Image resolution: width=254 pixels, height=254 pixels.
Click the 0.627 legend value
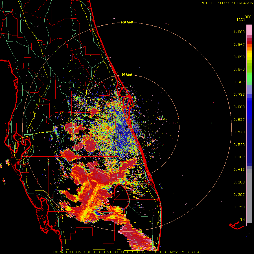tap(239, 120)
